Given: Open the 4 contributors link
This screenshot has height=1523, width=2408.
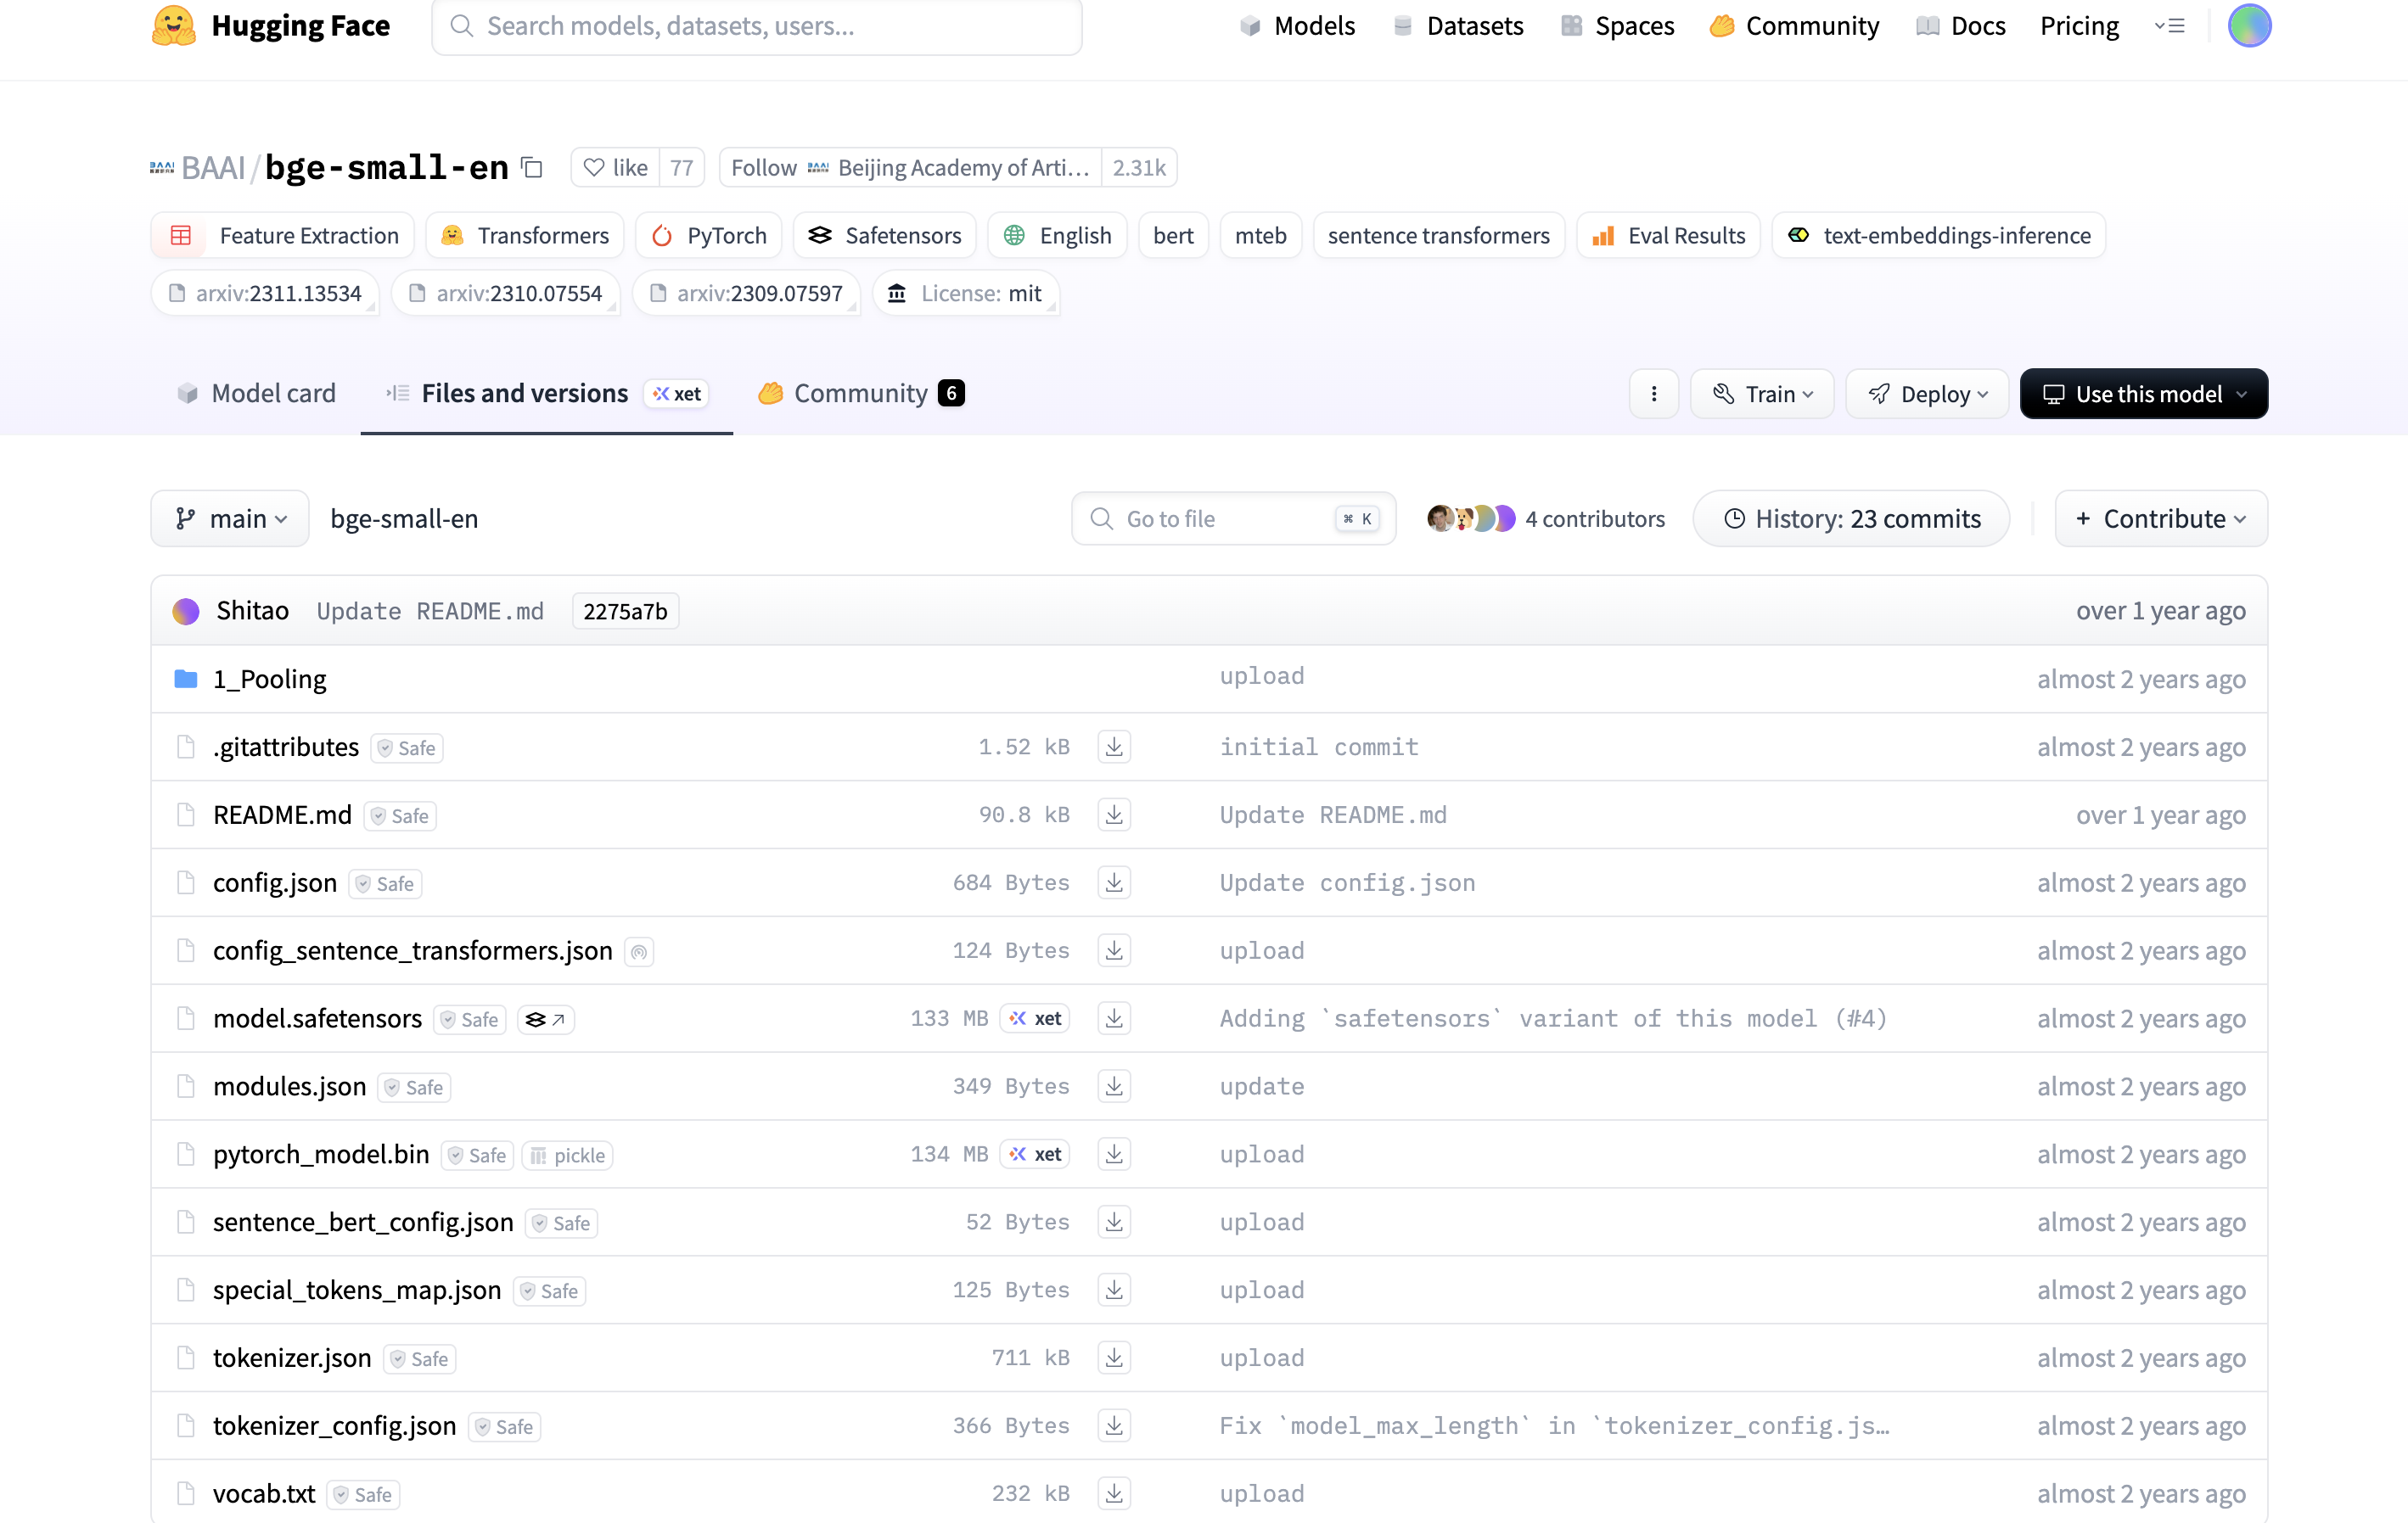Looking at the screenshot, I should 1595,518.
